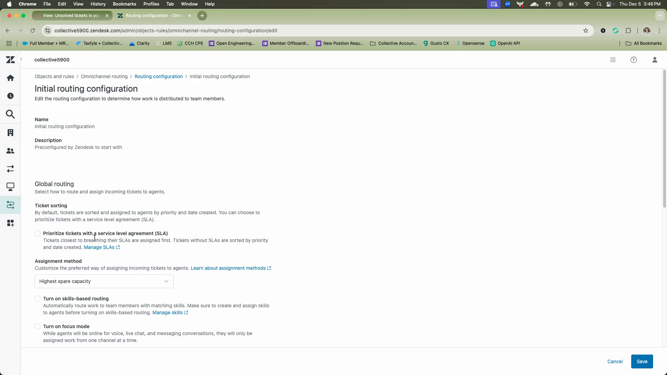
Task: Open All Bookmarks folder
Action: tap(644, 43)
